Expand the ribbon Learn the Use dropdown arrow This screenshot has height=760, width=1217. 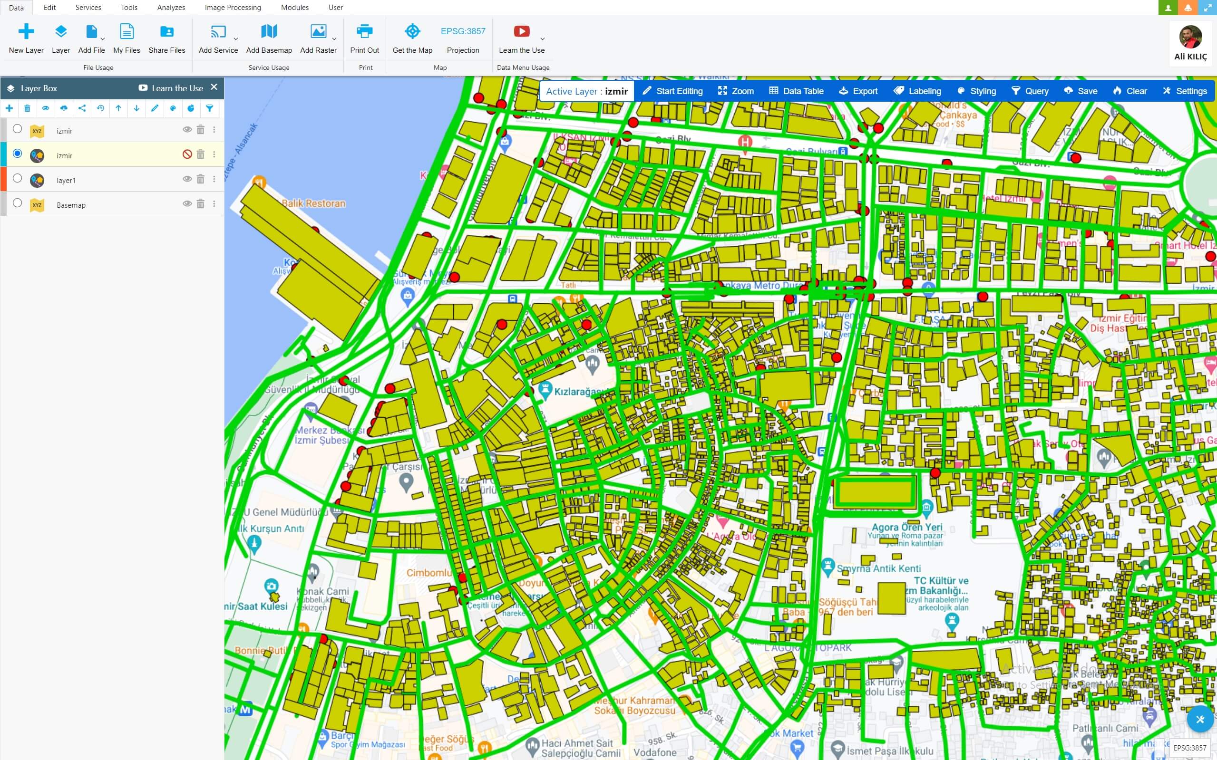tap(542, 38)
